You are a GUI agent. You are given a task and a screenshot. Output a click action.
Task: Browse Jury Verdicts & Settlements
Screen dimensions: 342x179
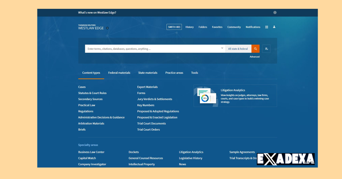(155, 99)
